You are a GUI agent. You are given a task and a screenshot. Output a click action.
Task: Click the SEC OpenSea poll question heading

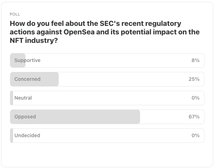pos(105,32)
